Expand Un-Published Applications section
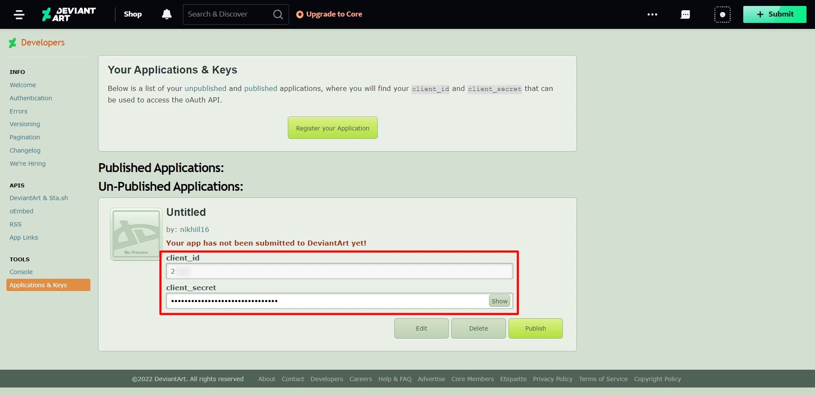The image size is (815, 396). [171, 187]
